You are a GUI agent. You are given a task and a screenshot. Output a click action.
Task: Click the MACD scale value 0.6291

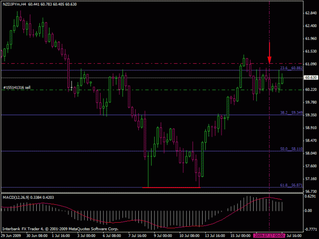tap(310, 196)
